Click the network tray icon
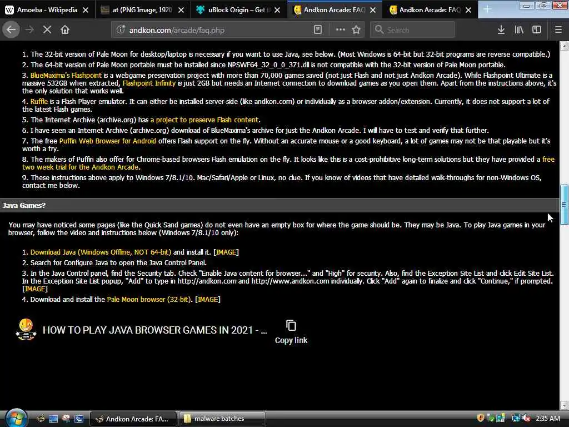The height and width of the screenshot is (427, 569). point(516,418)
